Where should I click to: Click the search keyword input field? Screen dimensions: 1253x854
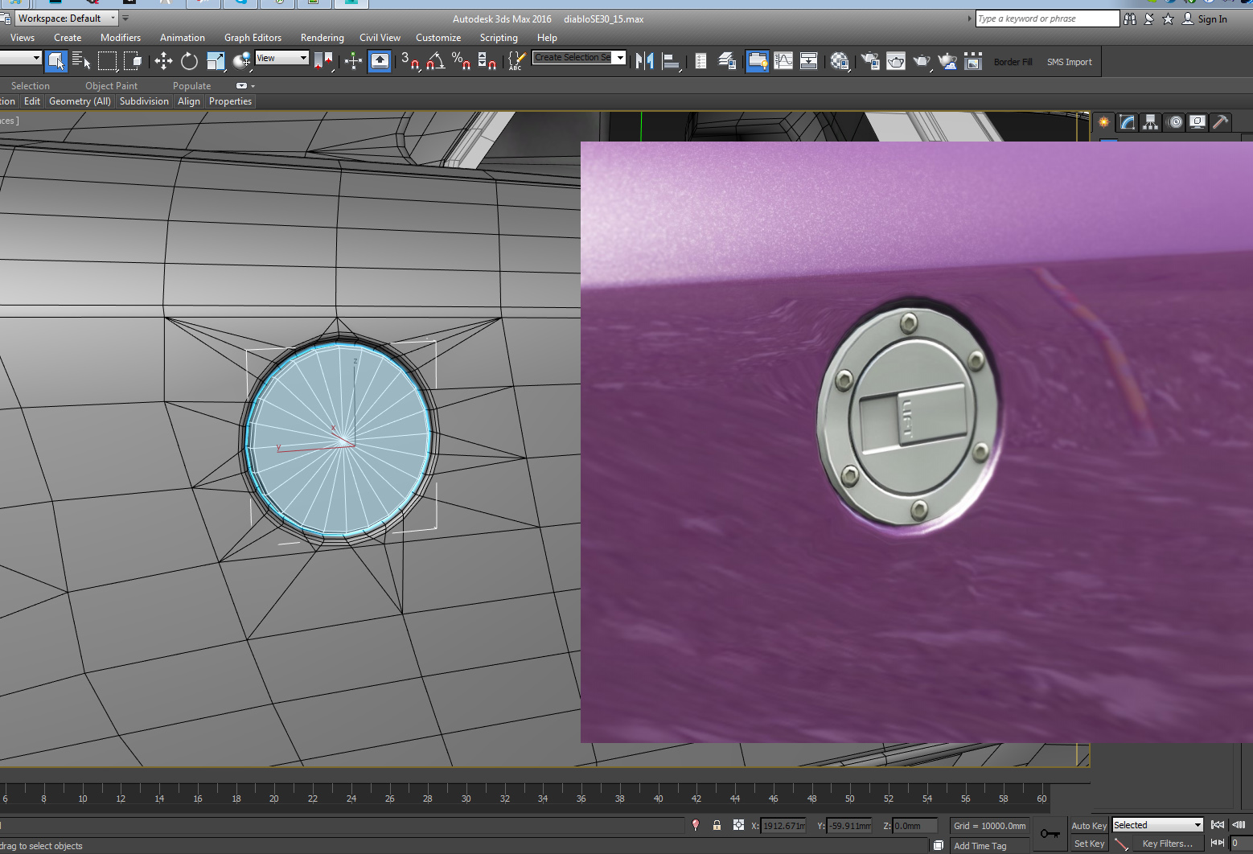coord(1047,18)
